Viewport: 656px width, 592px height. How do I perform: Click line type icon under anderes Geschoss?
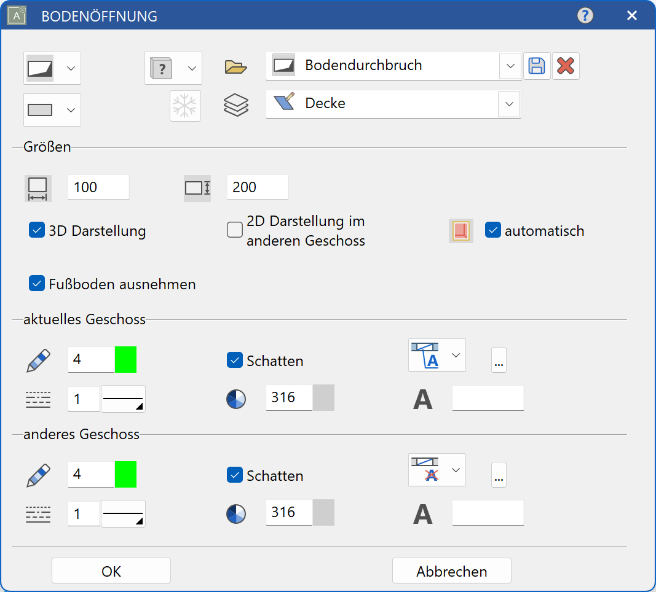[x=38, y=514]
